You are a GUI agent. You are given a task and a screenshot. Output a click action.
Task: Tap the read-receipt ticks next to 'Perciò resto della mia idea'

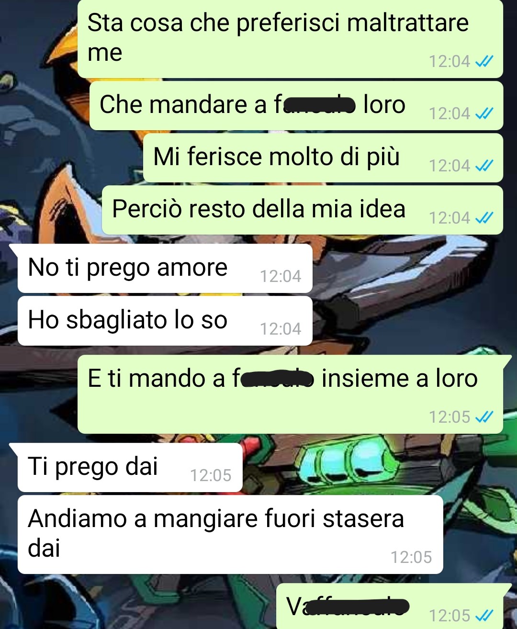[484, 218]
